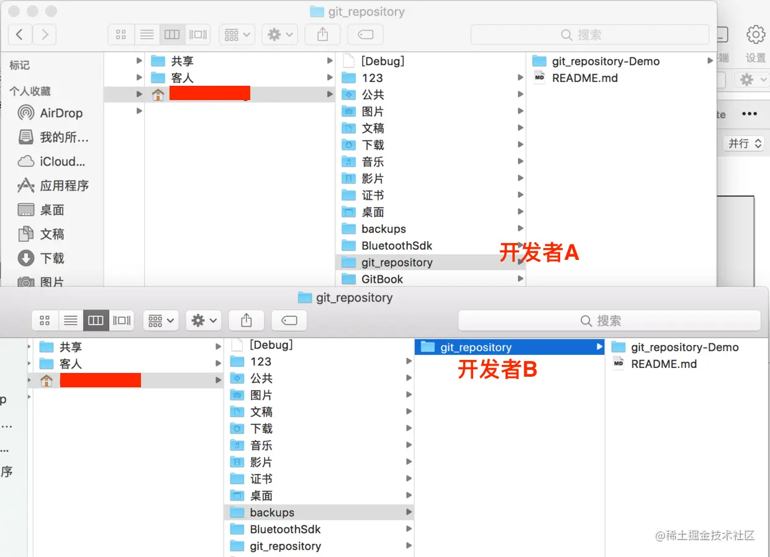770x557 pixels.
Task: Expand arrow next to highlighted git_repository
Action: point(599,347)
